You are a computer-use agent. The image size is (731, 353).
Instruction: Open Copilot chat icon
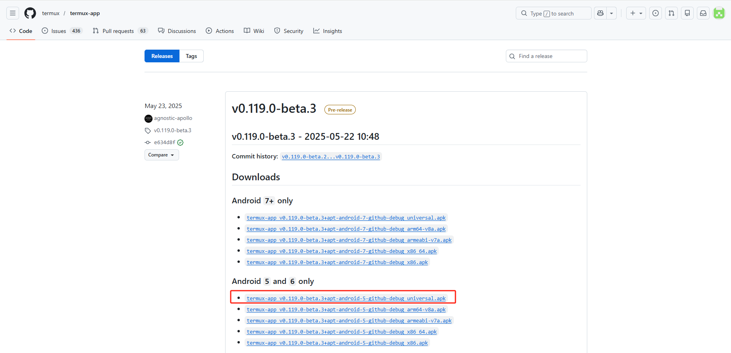point(600,13)
